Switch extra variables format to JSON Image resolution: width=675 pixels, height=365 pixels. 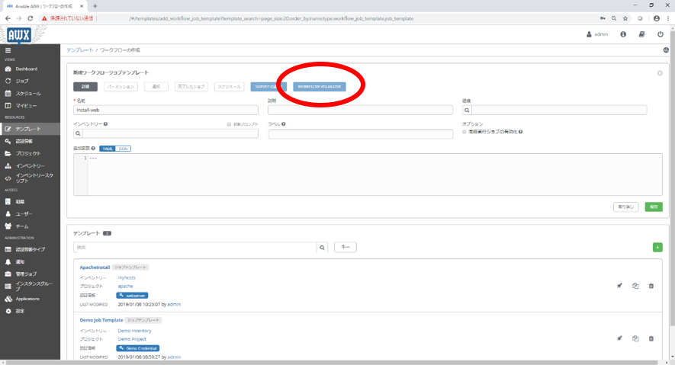coord(124,149)
